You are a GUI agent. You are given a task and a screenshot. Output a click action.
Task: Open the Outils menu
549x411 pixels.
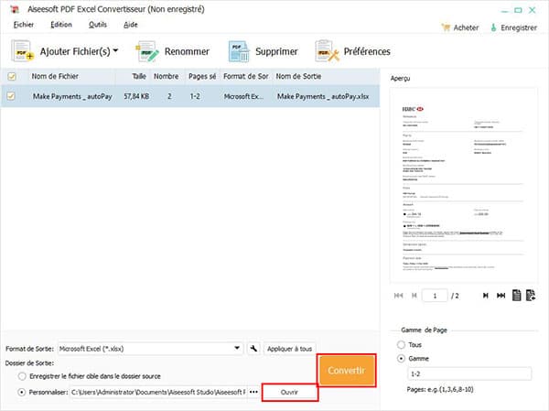pos(98,25)
